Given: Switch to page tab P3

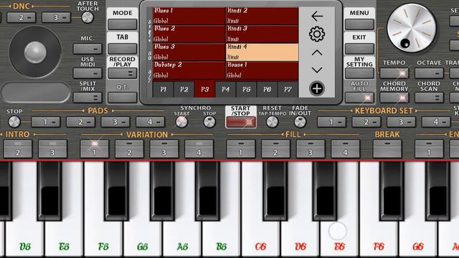Looking at the screenshot, I should pyautogui.click(x=204, y=90).
